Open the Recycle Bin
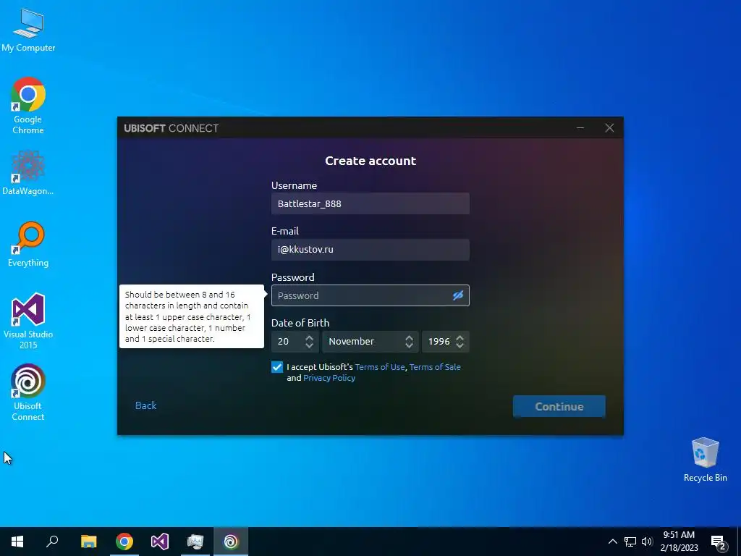This screenshot has height=556, width=741. click(x=705, y=460)
